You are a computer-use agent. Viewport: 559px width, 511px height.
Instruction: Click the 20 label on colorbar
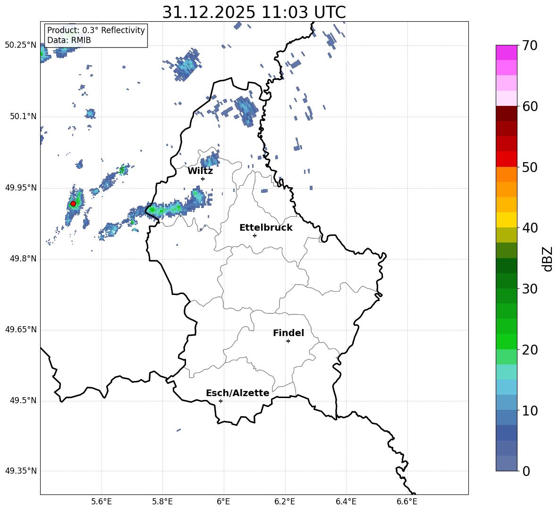[x=530, y=350]
